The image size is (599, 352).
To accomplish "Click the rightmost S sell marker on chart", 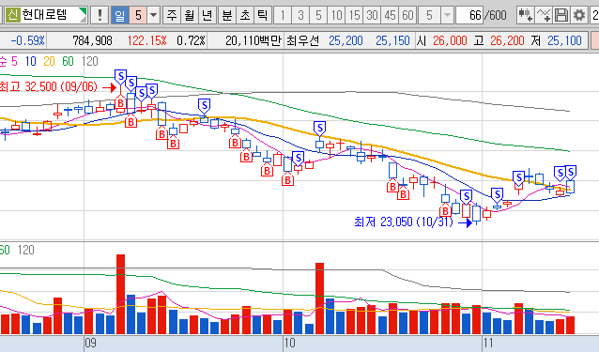I will (571, 173).
